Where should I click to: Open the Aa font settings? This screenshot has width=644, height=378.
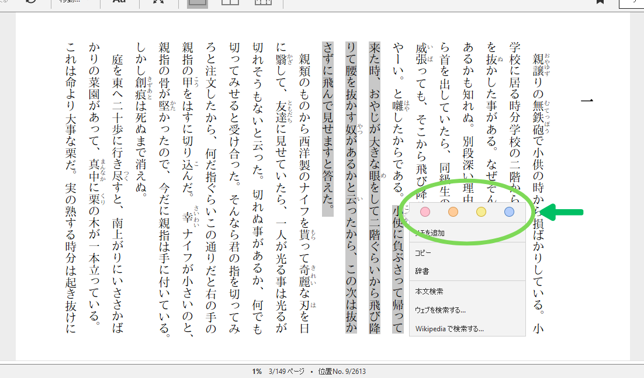(119, 2)
